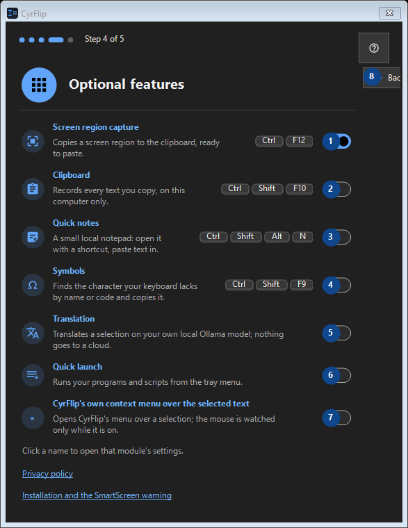Click the N keycap for Quick notes

[x=302, y=237]
